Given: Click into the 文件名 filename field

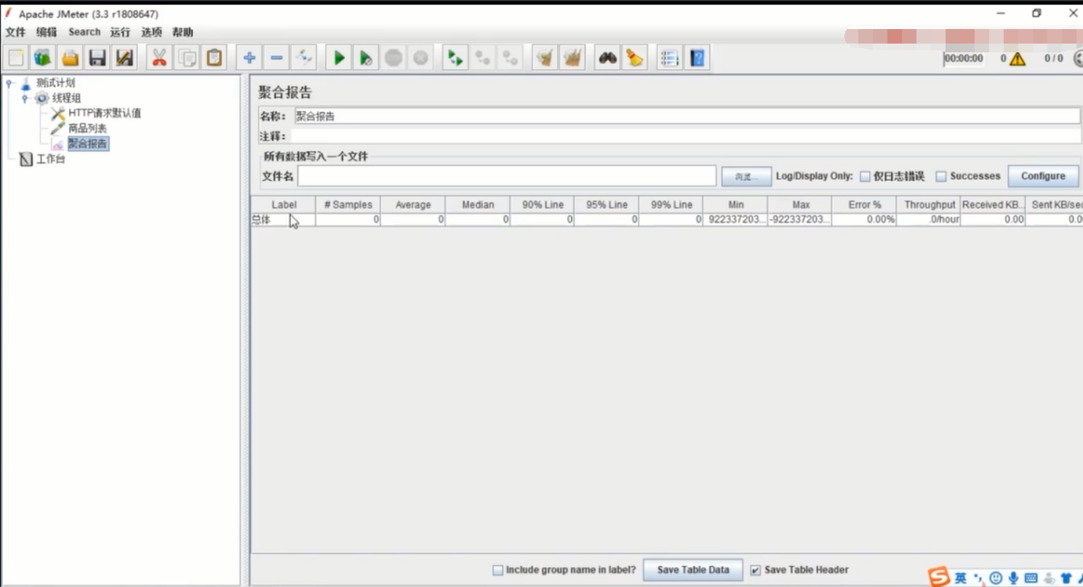Looking at the screenshot, I should pyautogui.click(x=507, y=176).
